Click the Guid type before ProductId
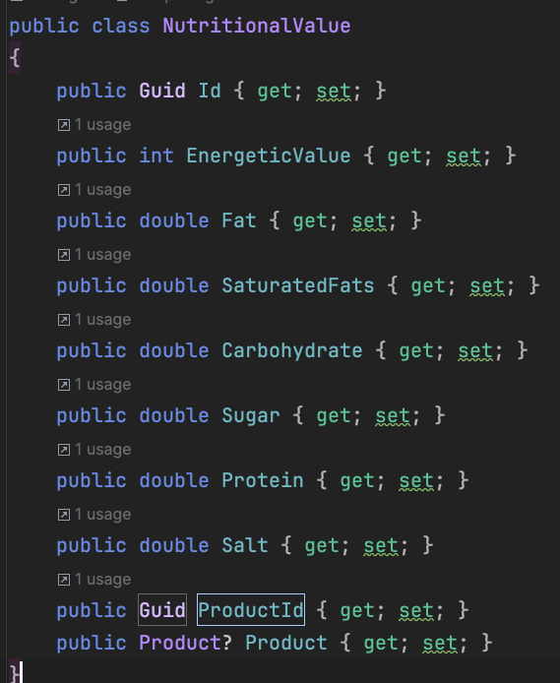 coord(162,610)
